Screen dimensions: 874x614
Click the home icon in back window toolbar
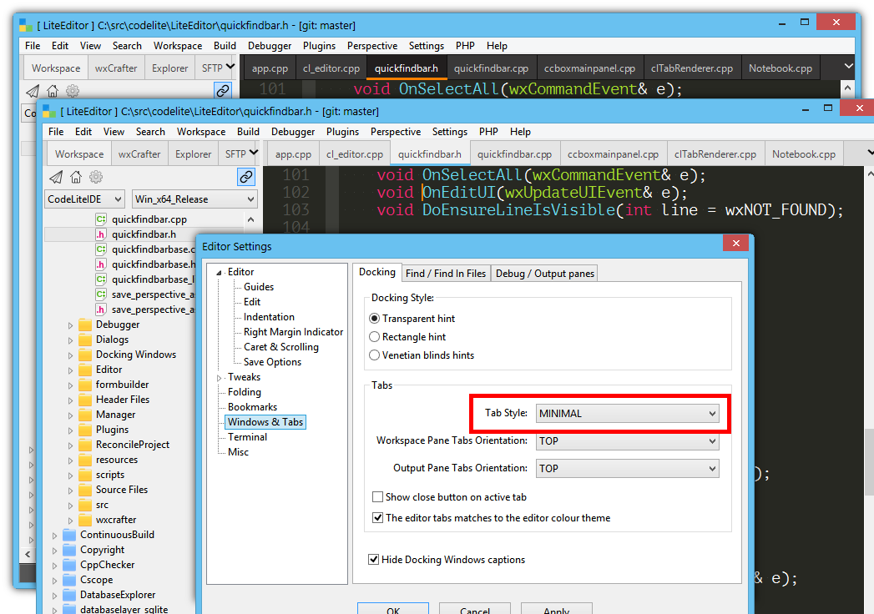pyautogui.click(x=53, y=91)
